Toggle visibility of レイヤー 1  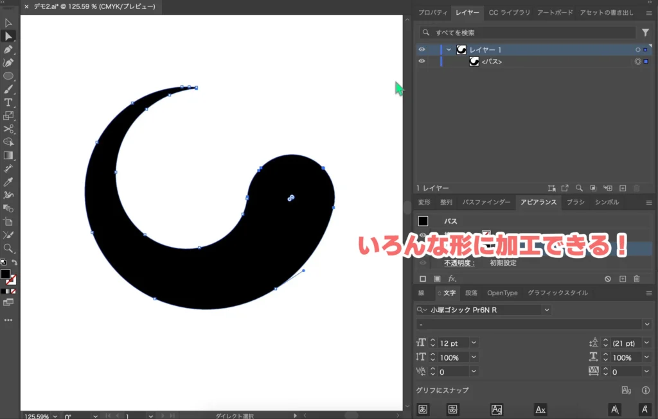(x=422, y=49)
